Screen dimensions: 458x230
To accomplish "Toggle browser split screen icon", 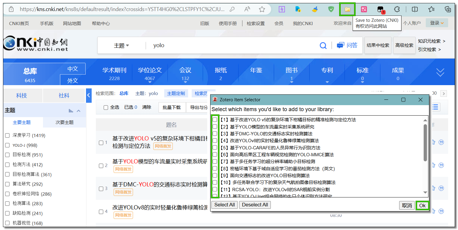I will pyautogui.click(x=415, y=9).
